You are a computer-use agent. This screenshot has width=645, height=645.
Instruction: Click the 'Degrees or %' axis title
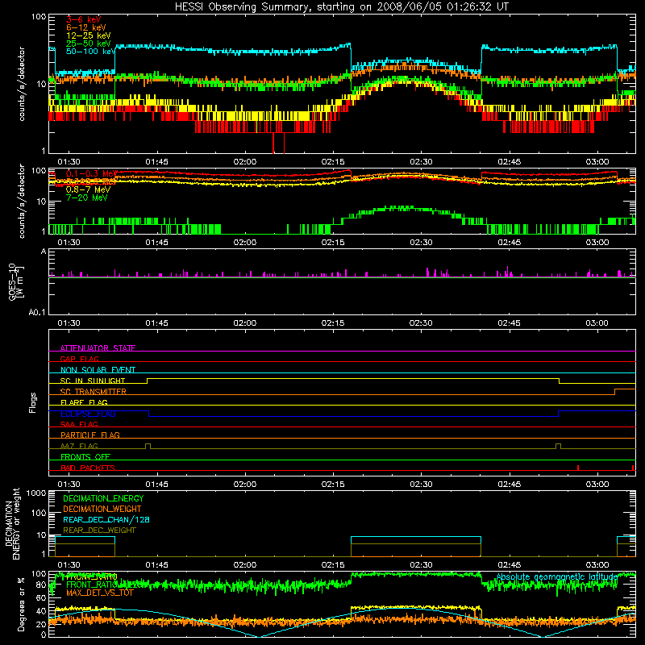[21, 604]
